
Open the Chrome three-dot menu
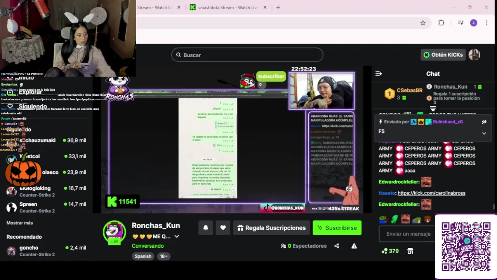[487, 23]
